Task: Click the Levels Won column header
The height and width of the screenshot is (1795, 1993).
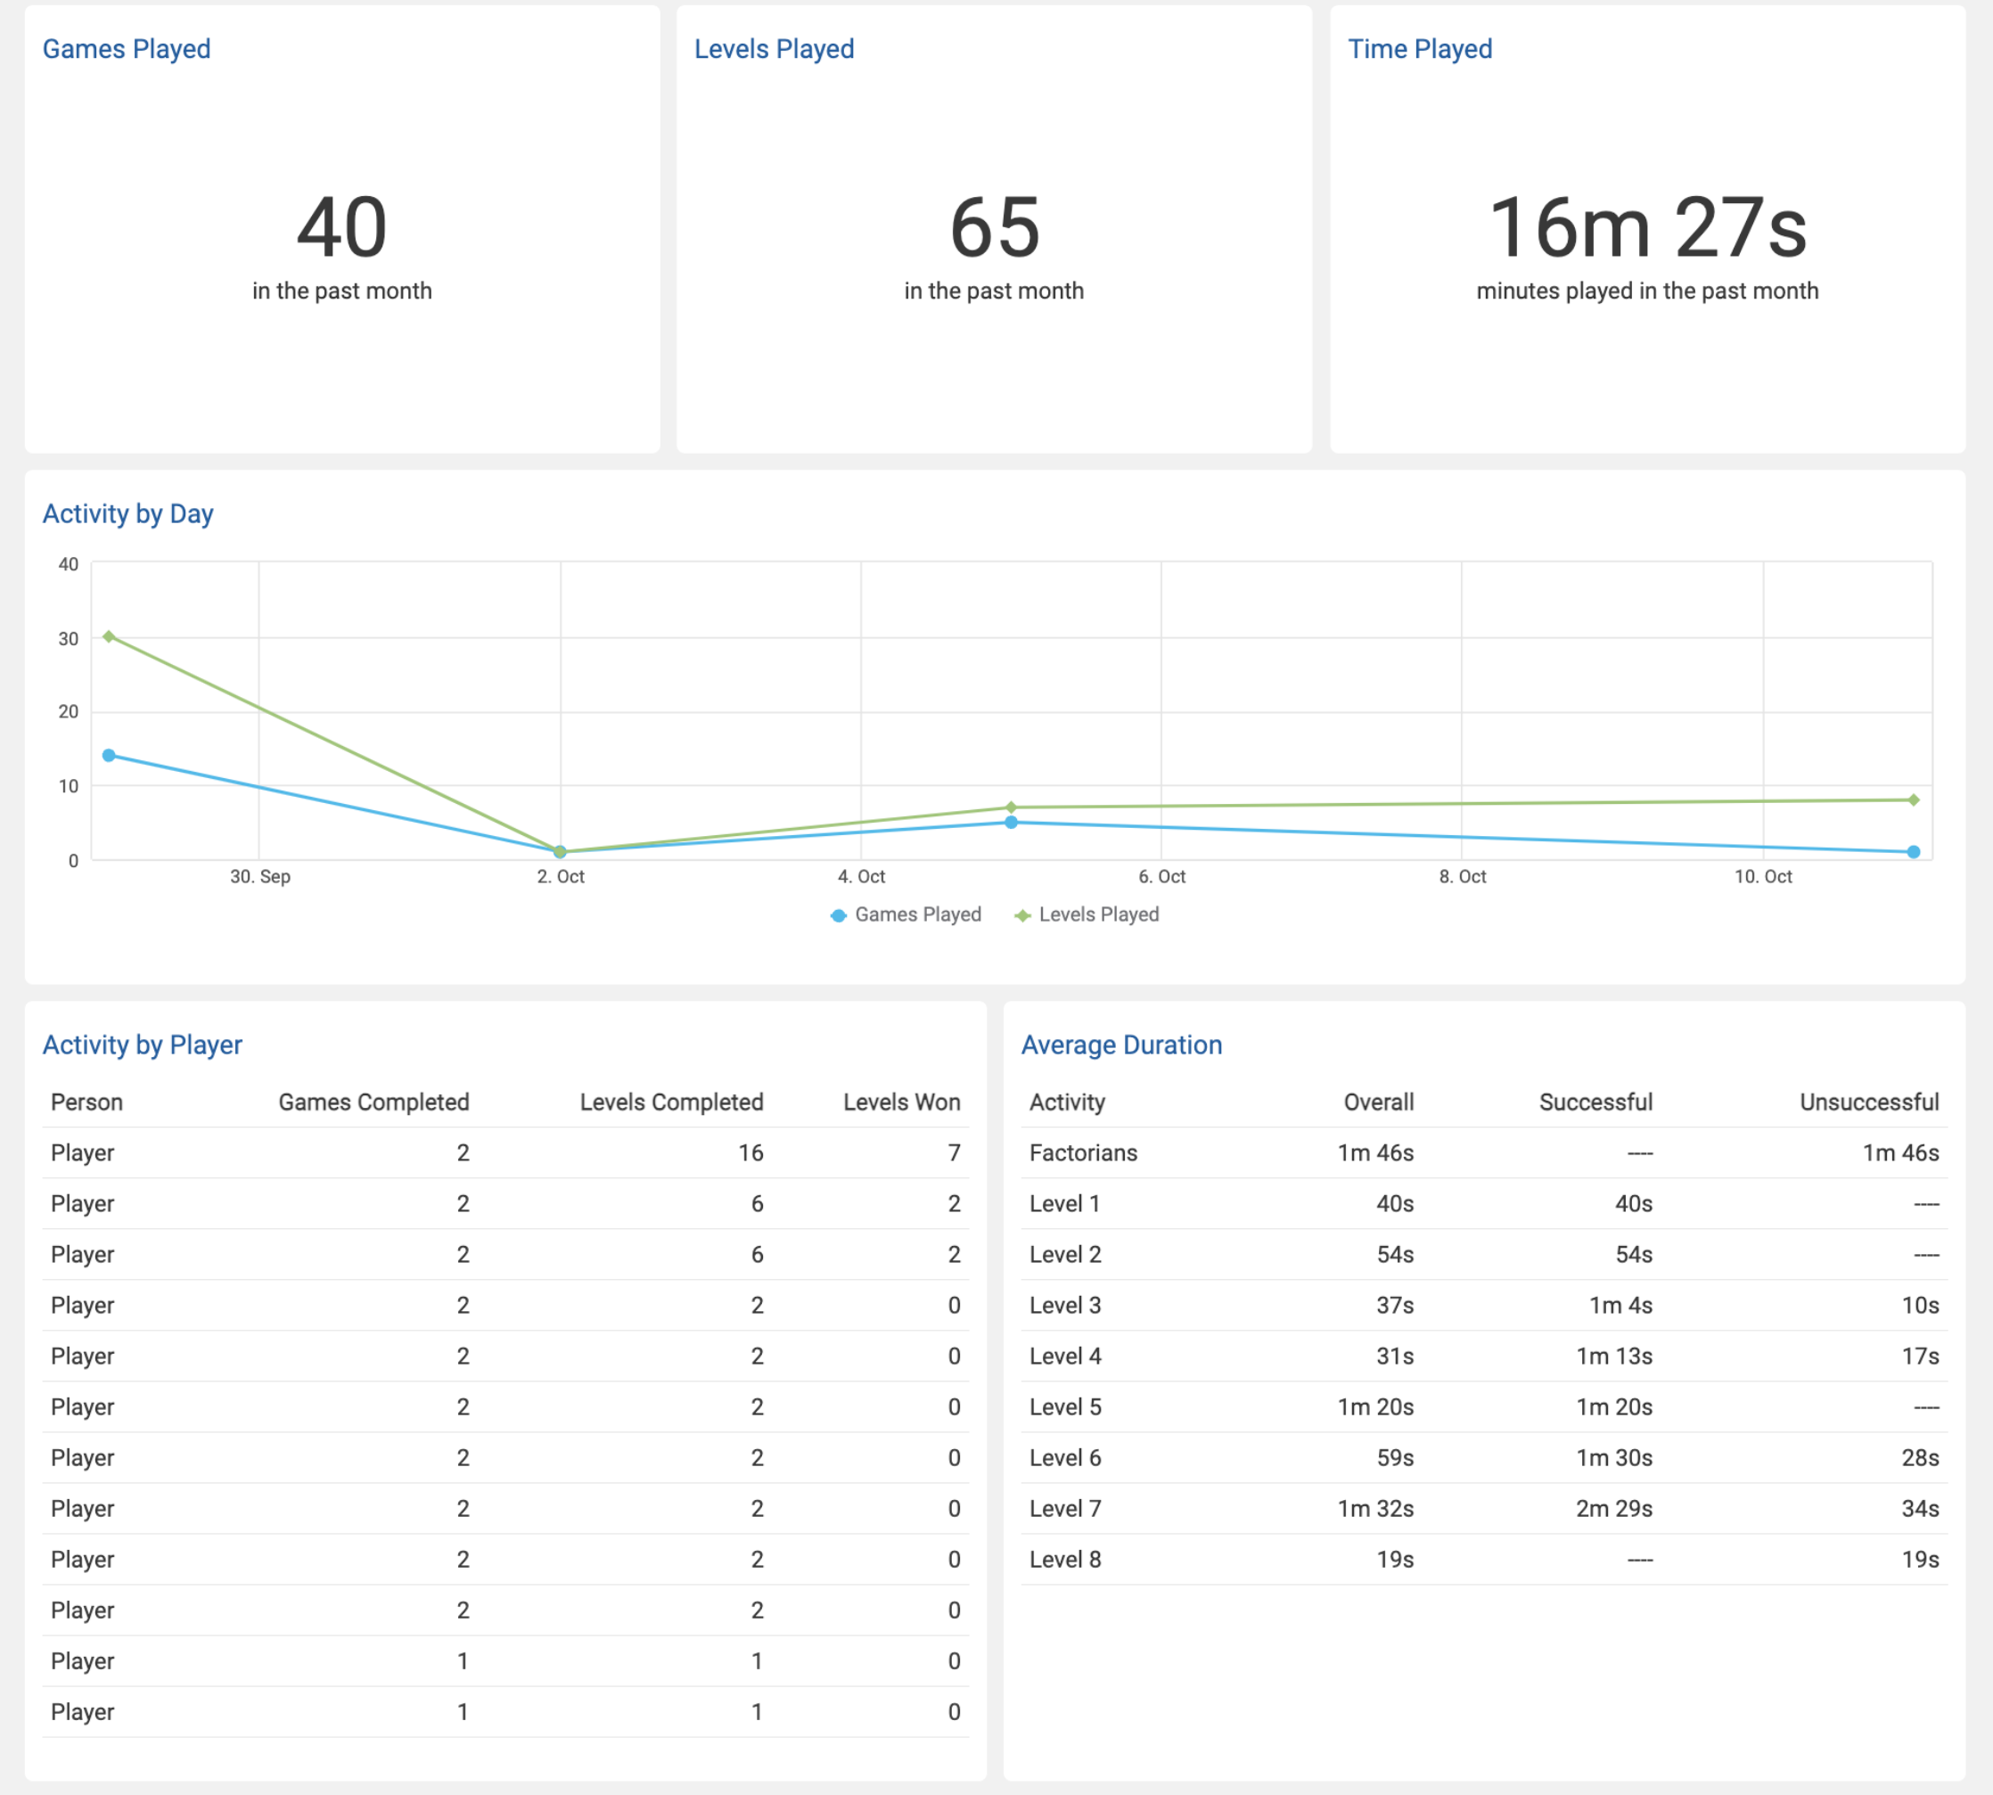Action: pos(901,1102)
